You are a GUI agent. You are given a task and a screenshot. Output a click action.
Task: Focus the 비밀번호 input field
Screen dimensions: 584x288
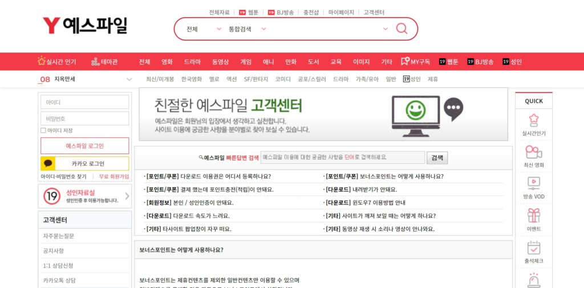click(85, 119)
